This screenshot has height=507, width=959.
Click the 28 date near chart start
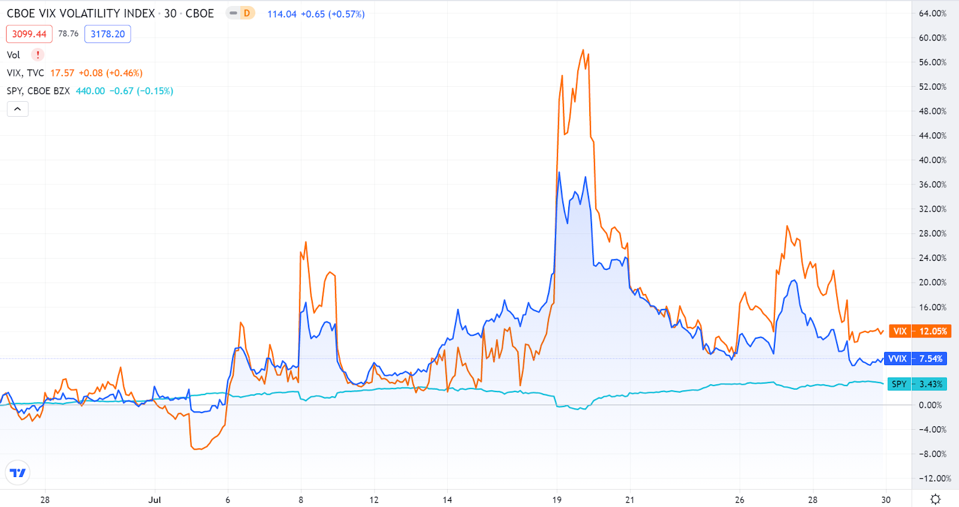(x=45, y=500)
